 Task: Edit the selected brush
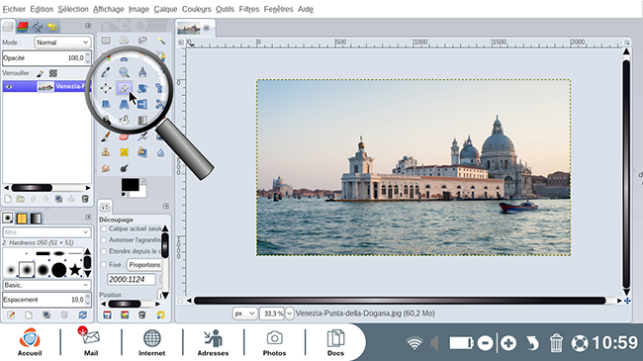(x=11, y=316)
